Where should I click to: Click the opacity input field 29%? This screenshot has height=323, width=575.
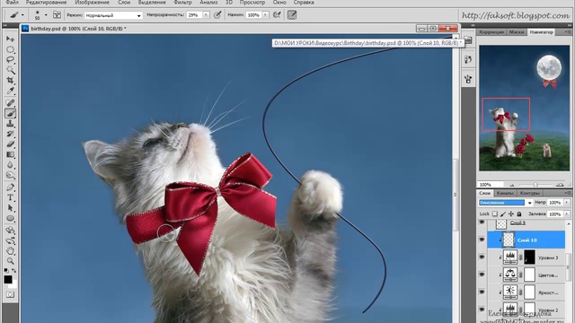[x=194, y=15]
